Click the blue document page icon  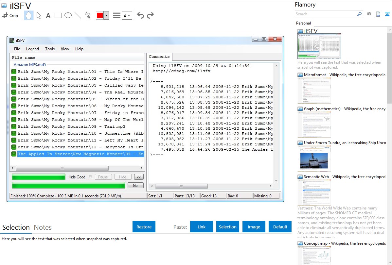(378, 14)
